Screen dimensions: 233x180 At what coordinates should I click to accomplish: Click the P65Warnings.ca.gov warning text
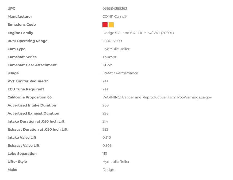157,97
